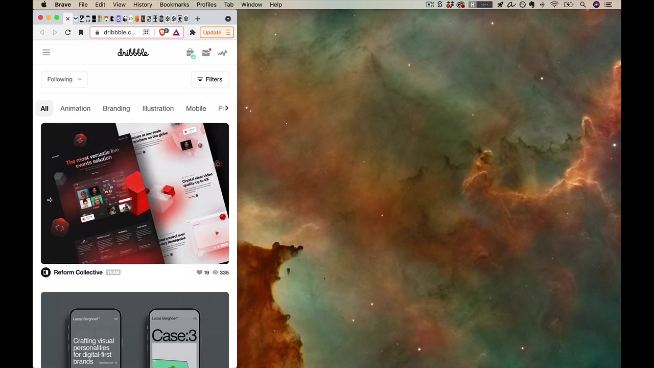
Task: Show more categories with right chevron
Action: [226, 108]
